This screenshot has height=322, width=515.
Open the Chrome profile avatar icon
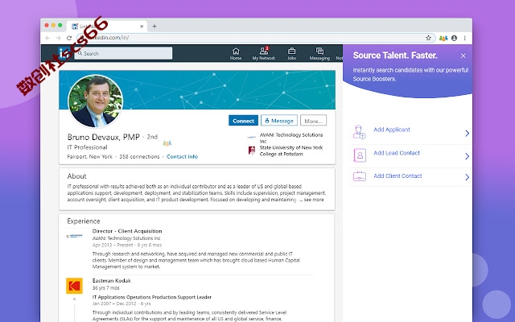[x=454, y=38]
